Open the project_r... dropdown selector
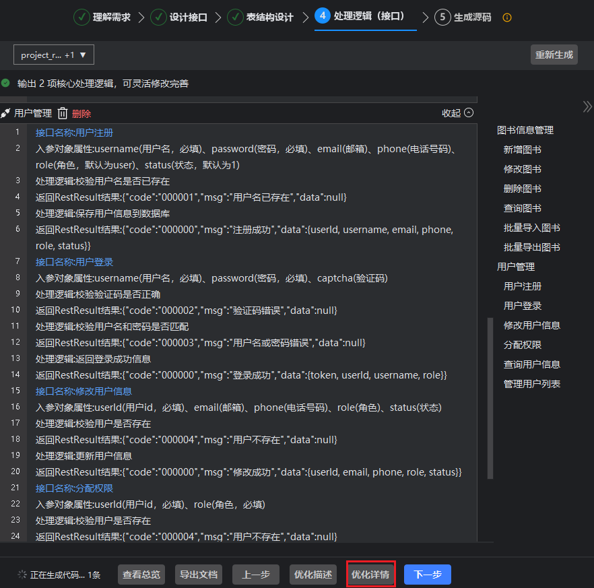The image size is (594, 588). tap(54, 55)
